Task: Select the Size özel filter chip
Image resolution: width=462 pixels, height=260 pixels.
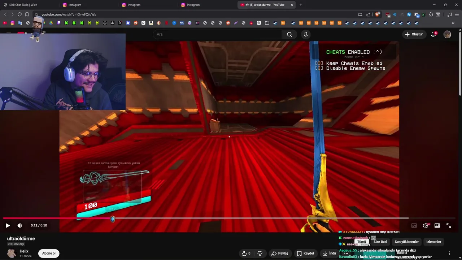Action: pos(380,242)
